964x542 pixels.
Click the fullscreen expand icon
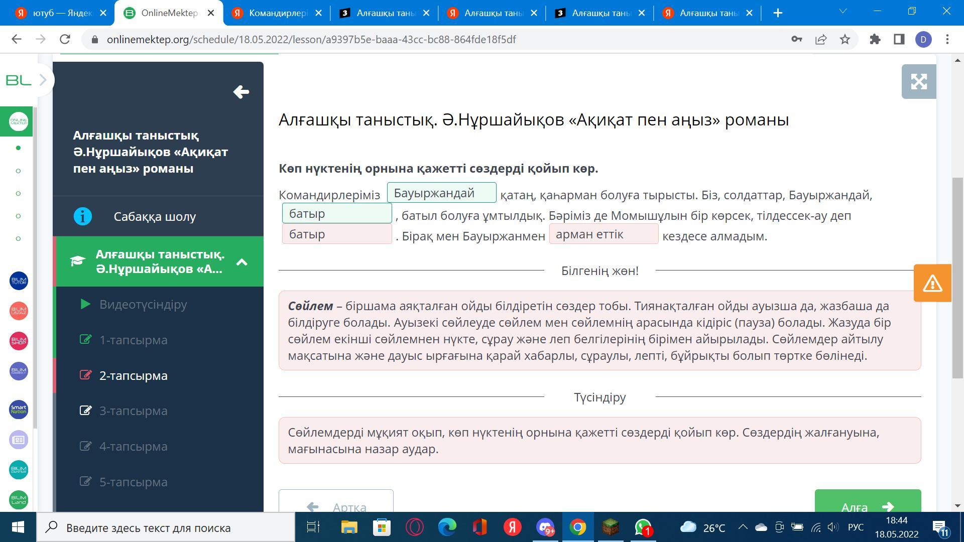coord(918,81)
